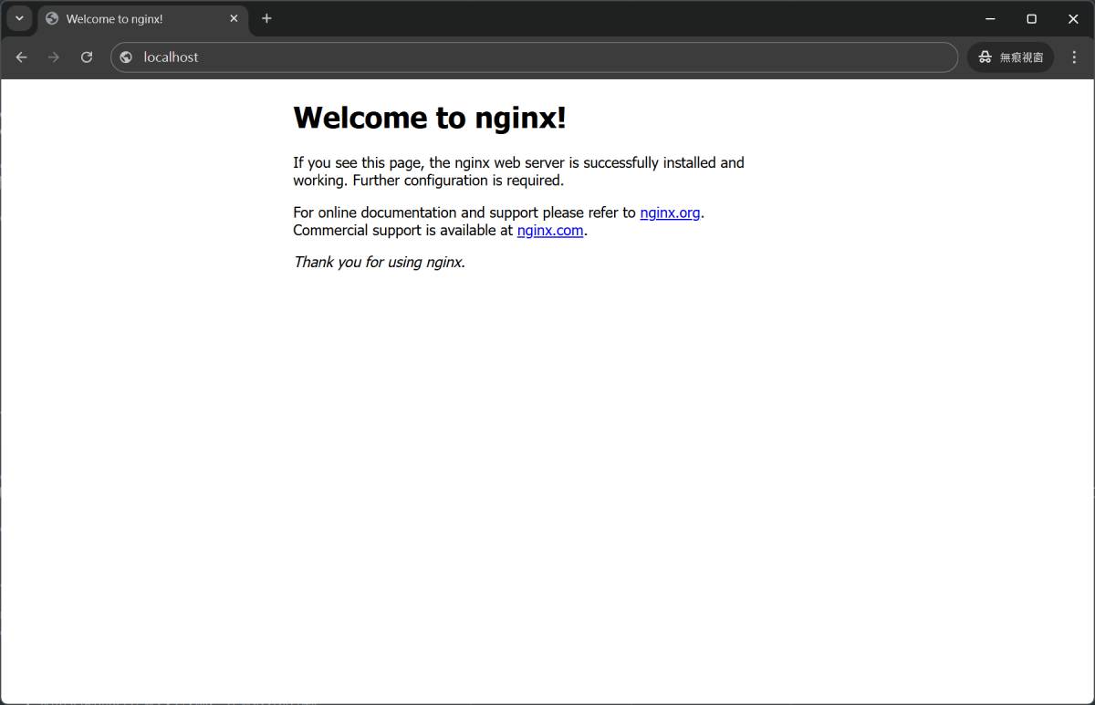Image resolution: width=1095 pixels, height=705 pixels.
Task: Close the "Welcome to nginx!" tab
Action: click(x=234, y=18)
